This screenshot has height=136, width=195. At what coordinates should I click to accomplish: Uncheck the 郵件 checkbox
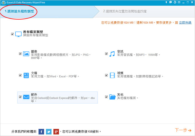pyautogui.click(x=20, y=97)
